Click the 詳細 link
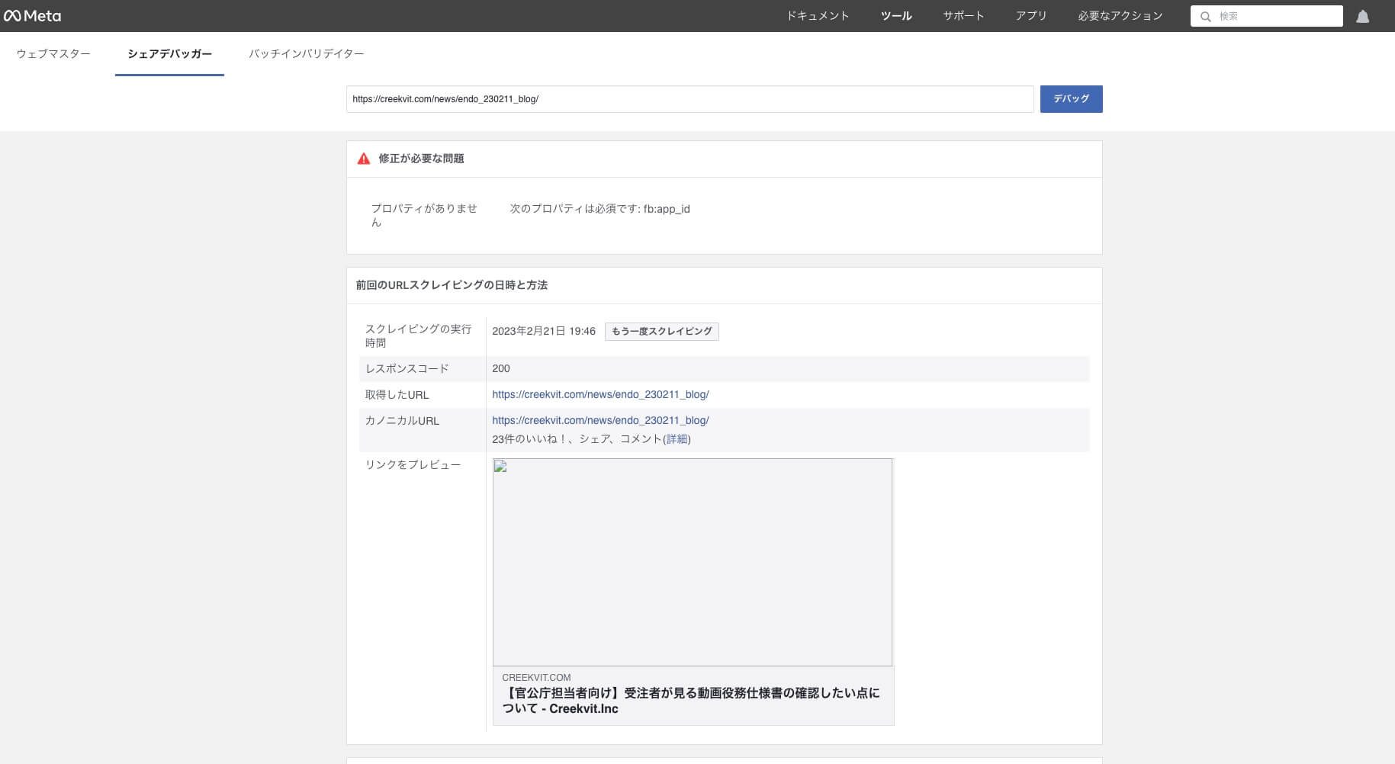Viewport: 1395px width, 764px height. tap(677, 439)
